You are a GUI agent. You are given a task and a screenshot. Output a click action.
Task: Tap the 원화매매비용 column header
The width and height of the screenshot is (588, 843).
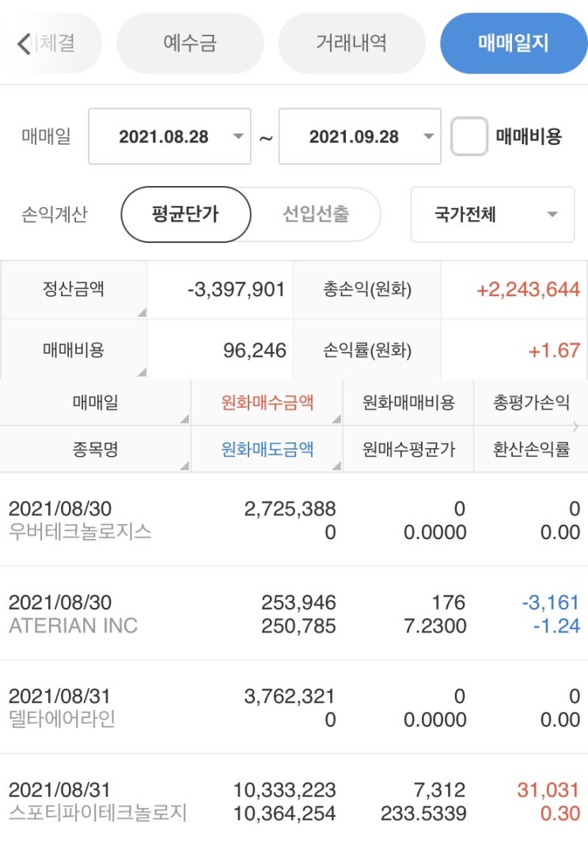tap(408, 402)
